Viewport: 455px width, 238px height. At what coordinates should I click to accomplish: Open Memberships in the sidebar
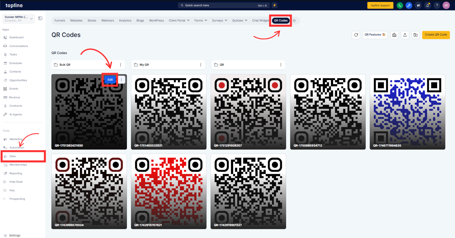(18, 165)
